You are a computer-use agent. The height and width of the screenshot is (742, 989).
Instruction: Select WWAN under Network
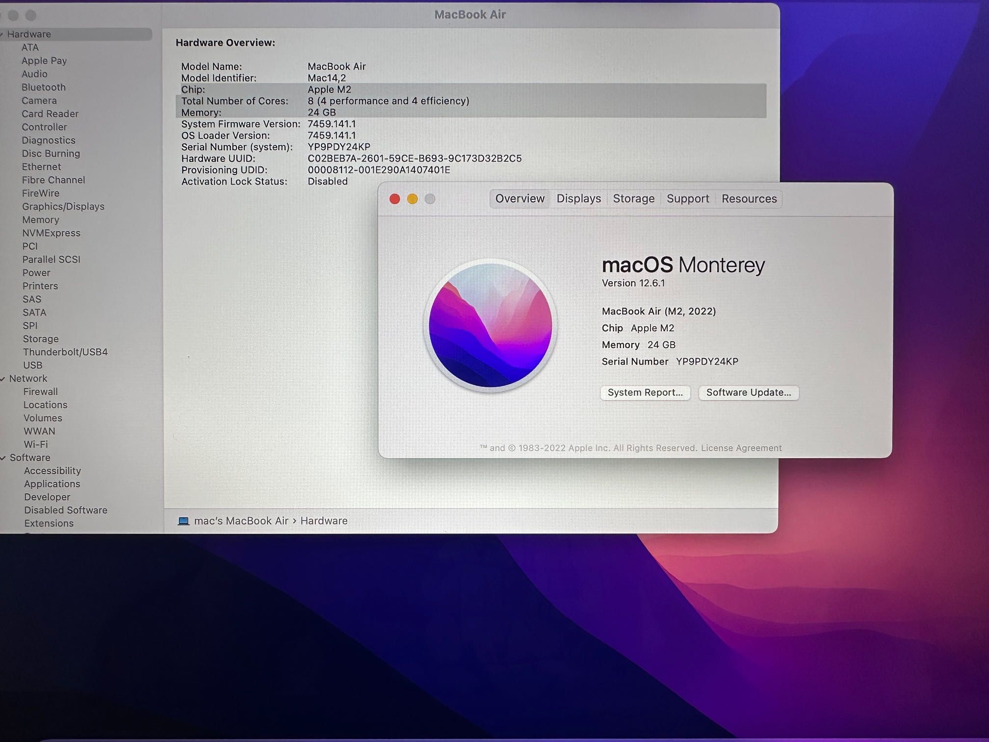coord(40,432)
